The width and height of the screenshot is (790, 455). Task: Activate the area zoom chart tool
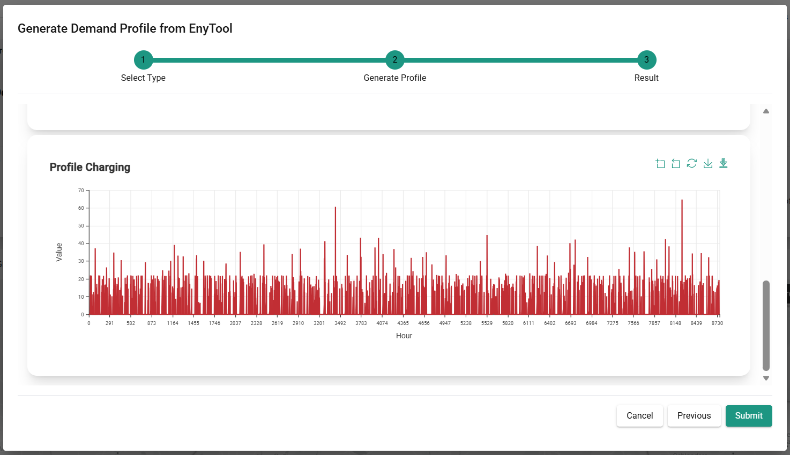pyautogui.click(x=660, y=164)
